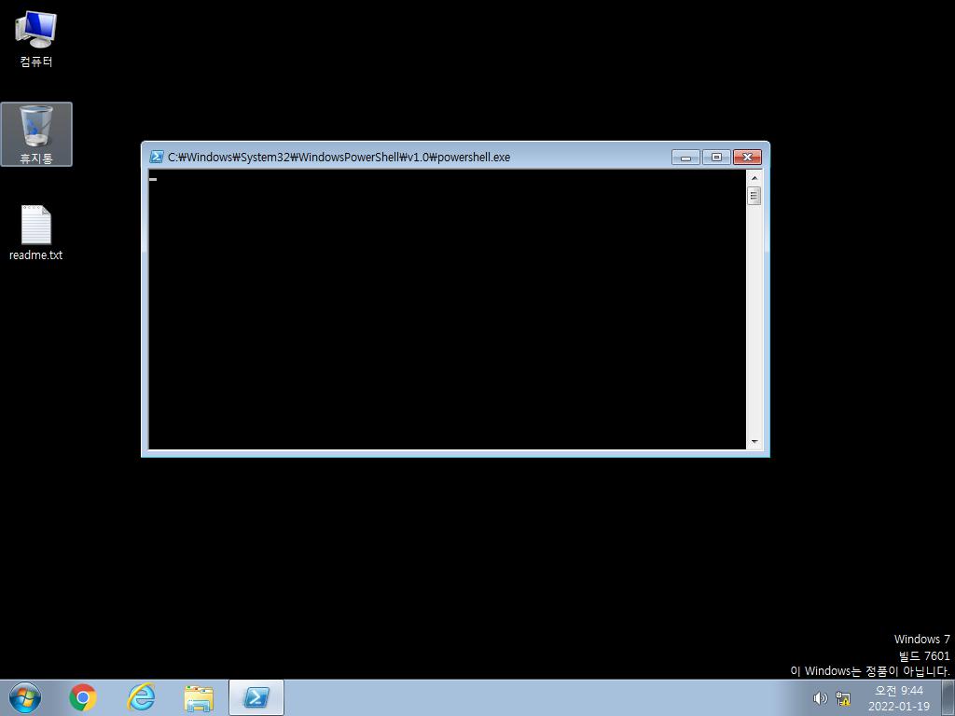Open the network status tray icon

tap(843, 698)
